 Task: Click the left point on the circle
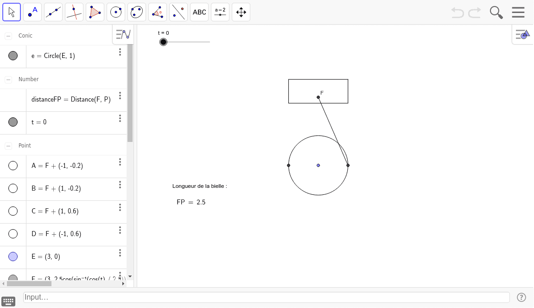(x=289, y=166)
